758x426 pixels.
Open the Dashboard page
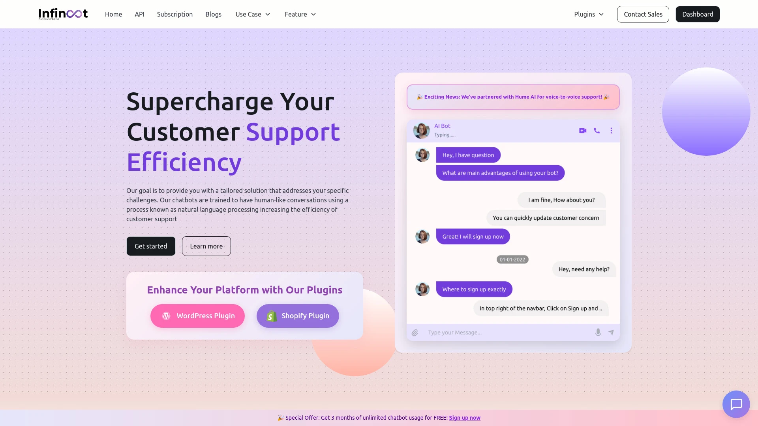[x=697, y=14]
